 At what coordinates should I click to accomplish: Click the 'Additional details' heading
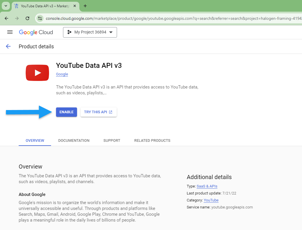209,177
